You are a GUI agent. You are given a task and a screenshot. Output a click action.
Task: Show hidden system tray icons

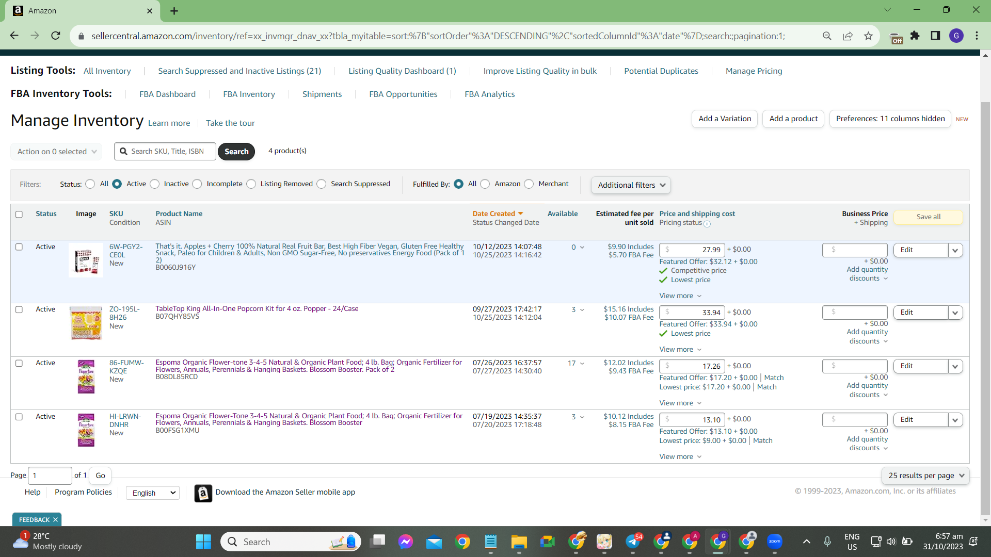click(x=806, y=542)
